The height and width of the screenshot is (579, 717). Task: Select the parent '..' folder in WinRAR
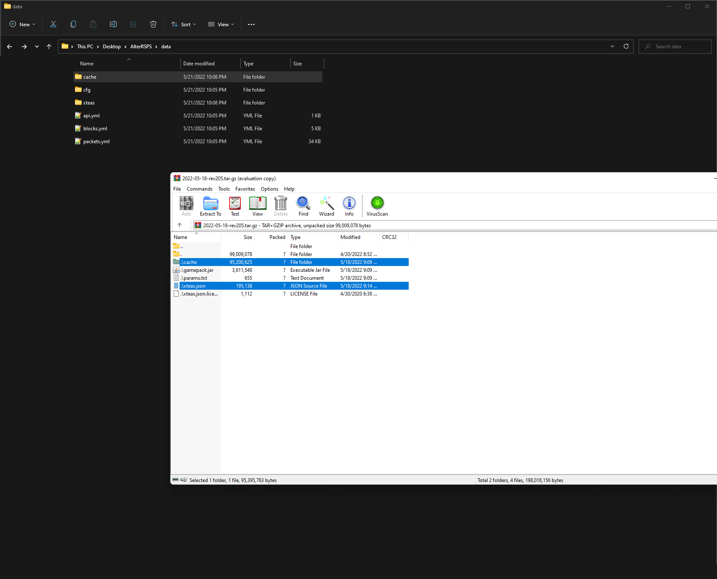[290, 246]
